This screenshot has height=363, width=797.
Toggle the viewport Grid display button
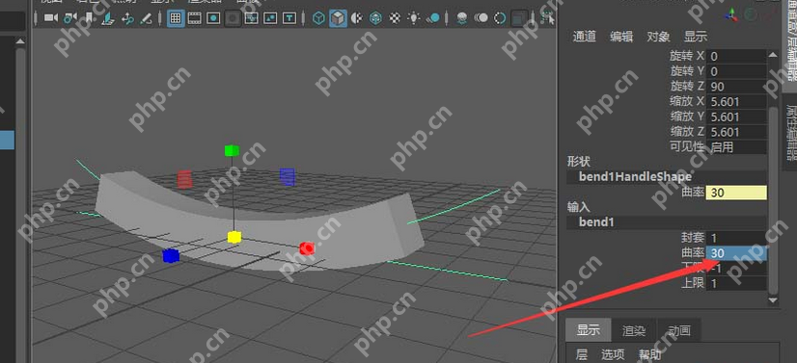tap(176, 18)
